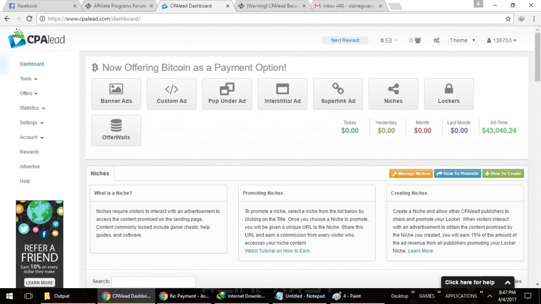
Task: Expand the Click here for help panel
Action: pyautogui.click(x=477, y=282)
